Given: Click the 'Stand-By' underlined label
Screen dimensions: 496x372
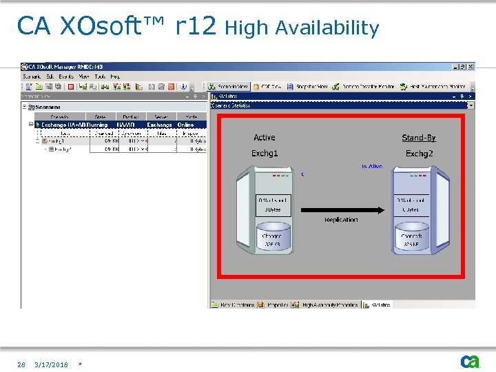Looking at the screenshot, I should 419,138.
